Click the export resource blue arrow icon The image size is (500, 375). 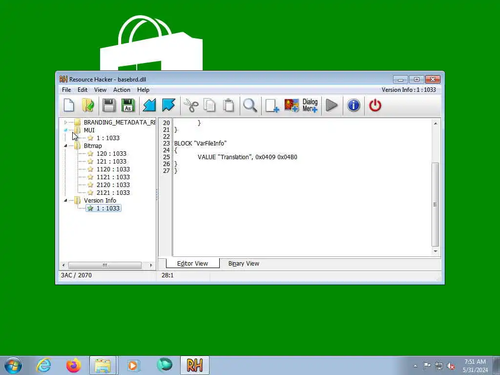coord(168,105)
